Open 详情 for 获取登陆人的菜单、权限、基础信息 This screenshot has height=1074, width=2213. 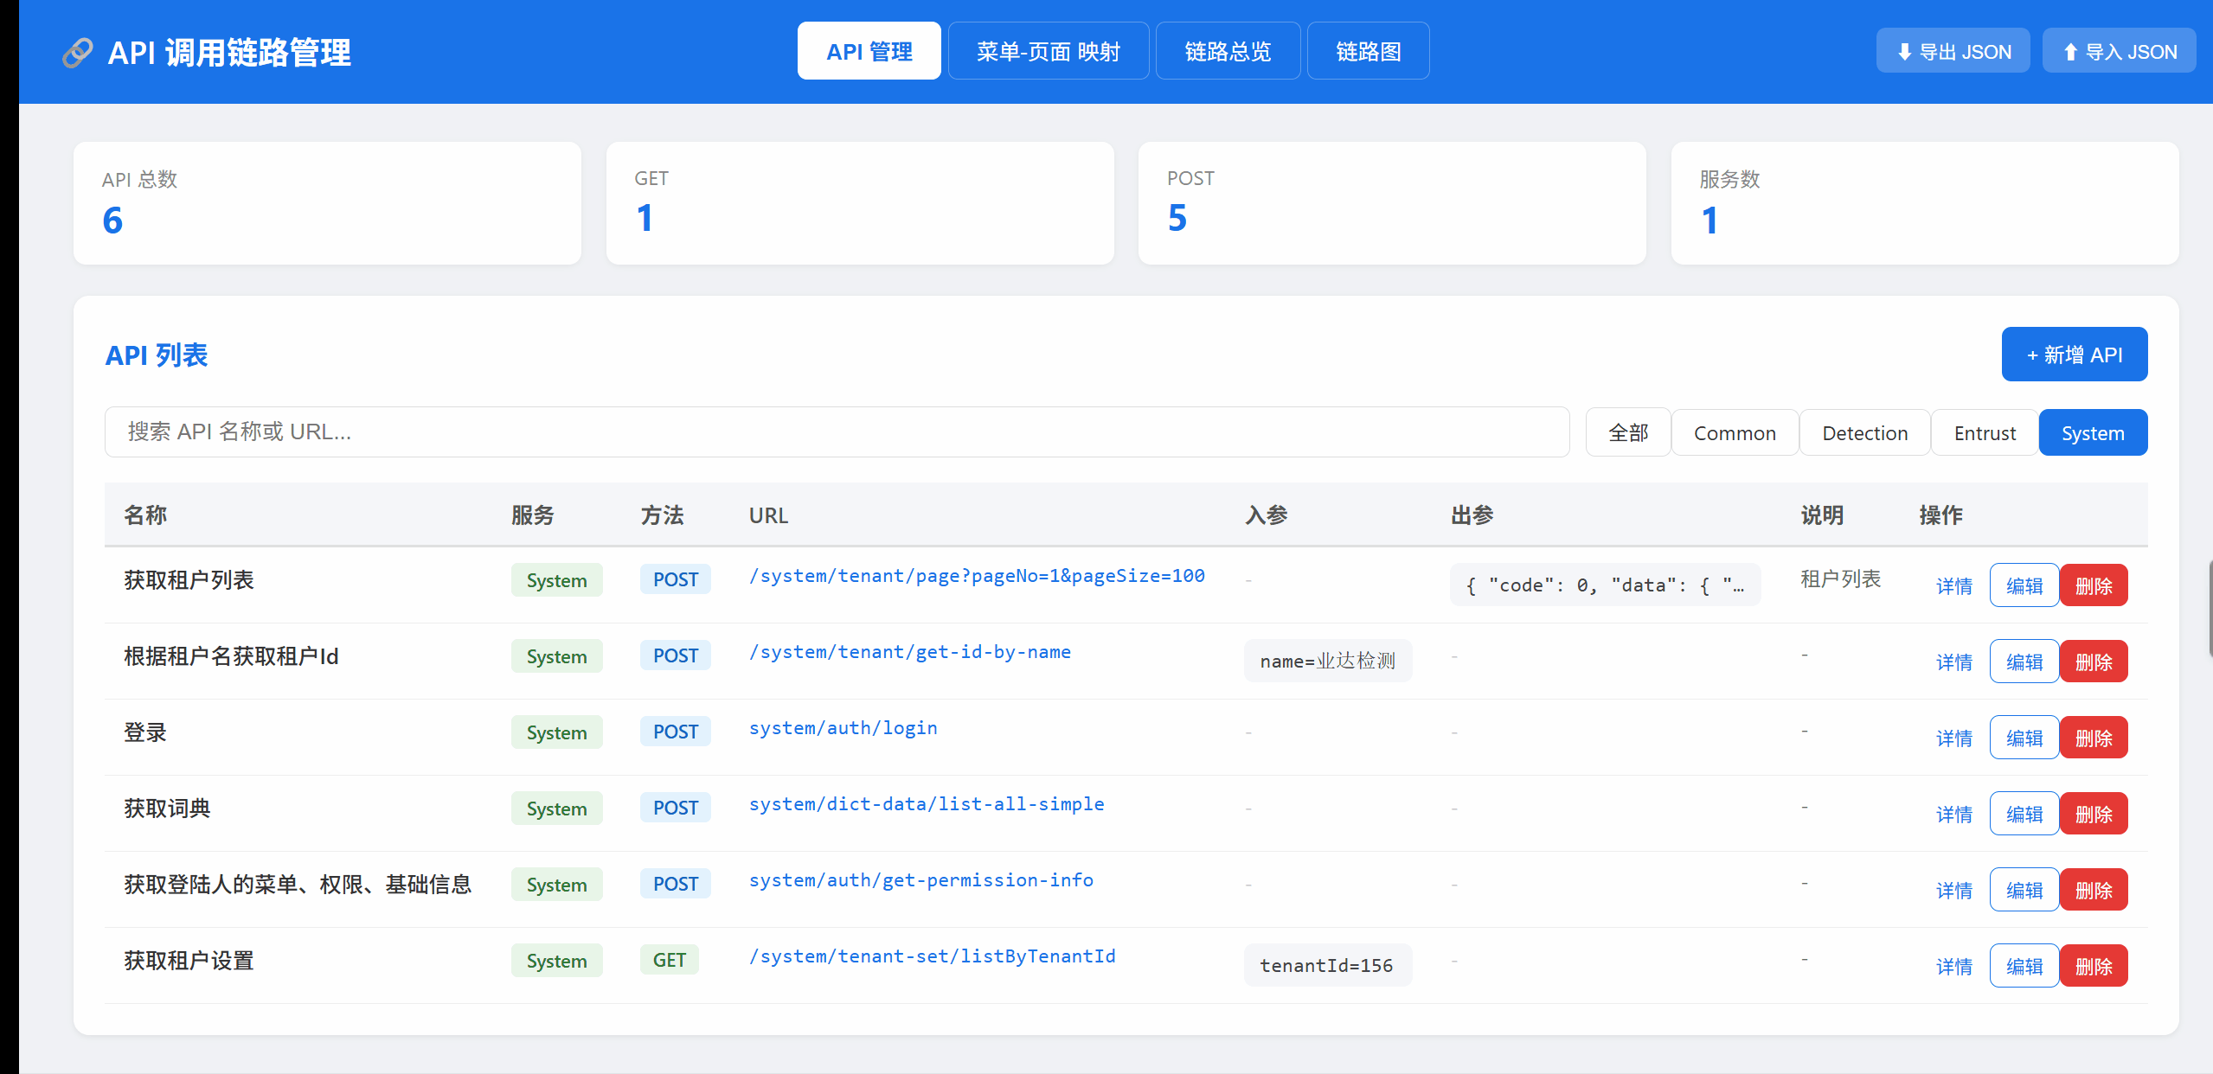click(1953, 890)
